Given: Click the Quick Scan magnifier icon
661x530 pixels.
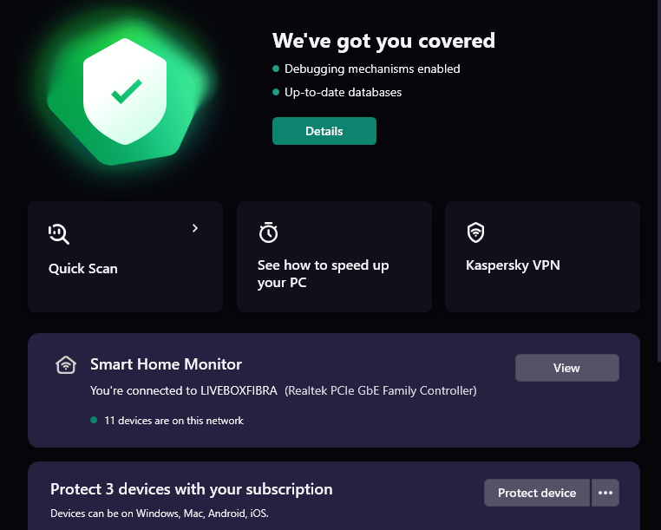Looking at the screenshot, I should click(x=59, y=233).
